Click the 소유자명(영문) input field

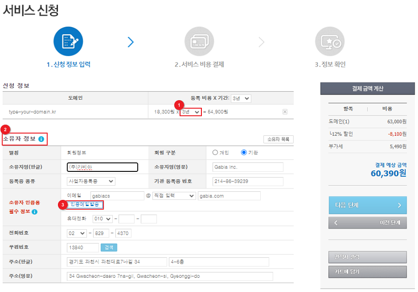click(248, 167)
